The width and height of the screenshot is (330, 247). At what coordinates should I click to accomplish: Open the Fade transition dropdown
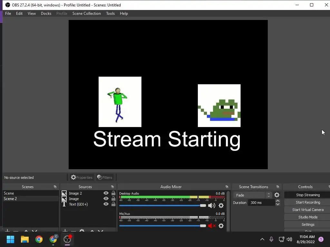coord(252,195)
